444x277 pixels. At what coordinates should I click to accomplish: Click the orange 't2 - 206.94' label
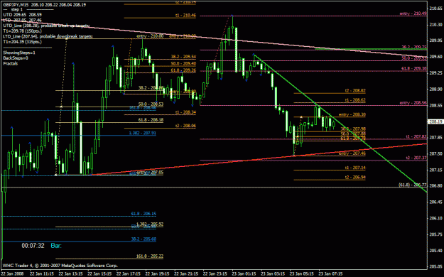pos(355,178)
